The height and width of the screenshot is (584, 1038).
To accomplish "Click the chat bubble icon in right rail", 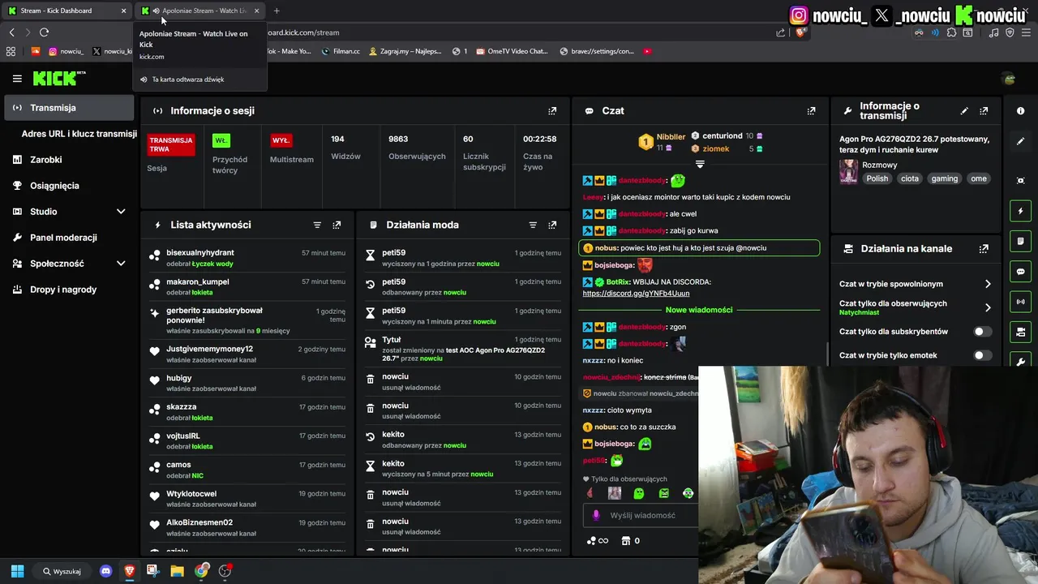I will click(1020, 272).
